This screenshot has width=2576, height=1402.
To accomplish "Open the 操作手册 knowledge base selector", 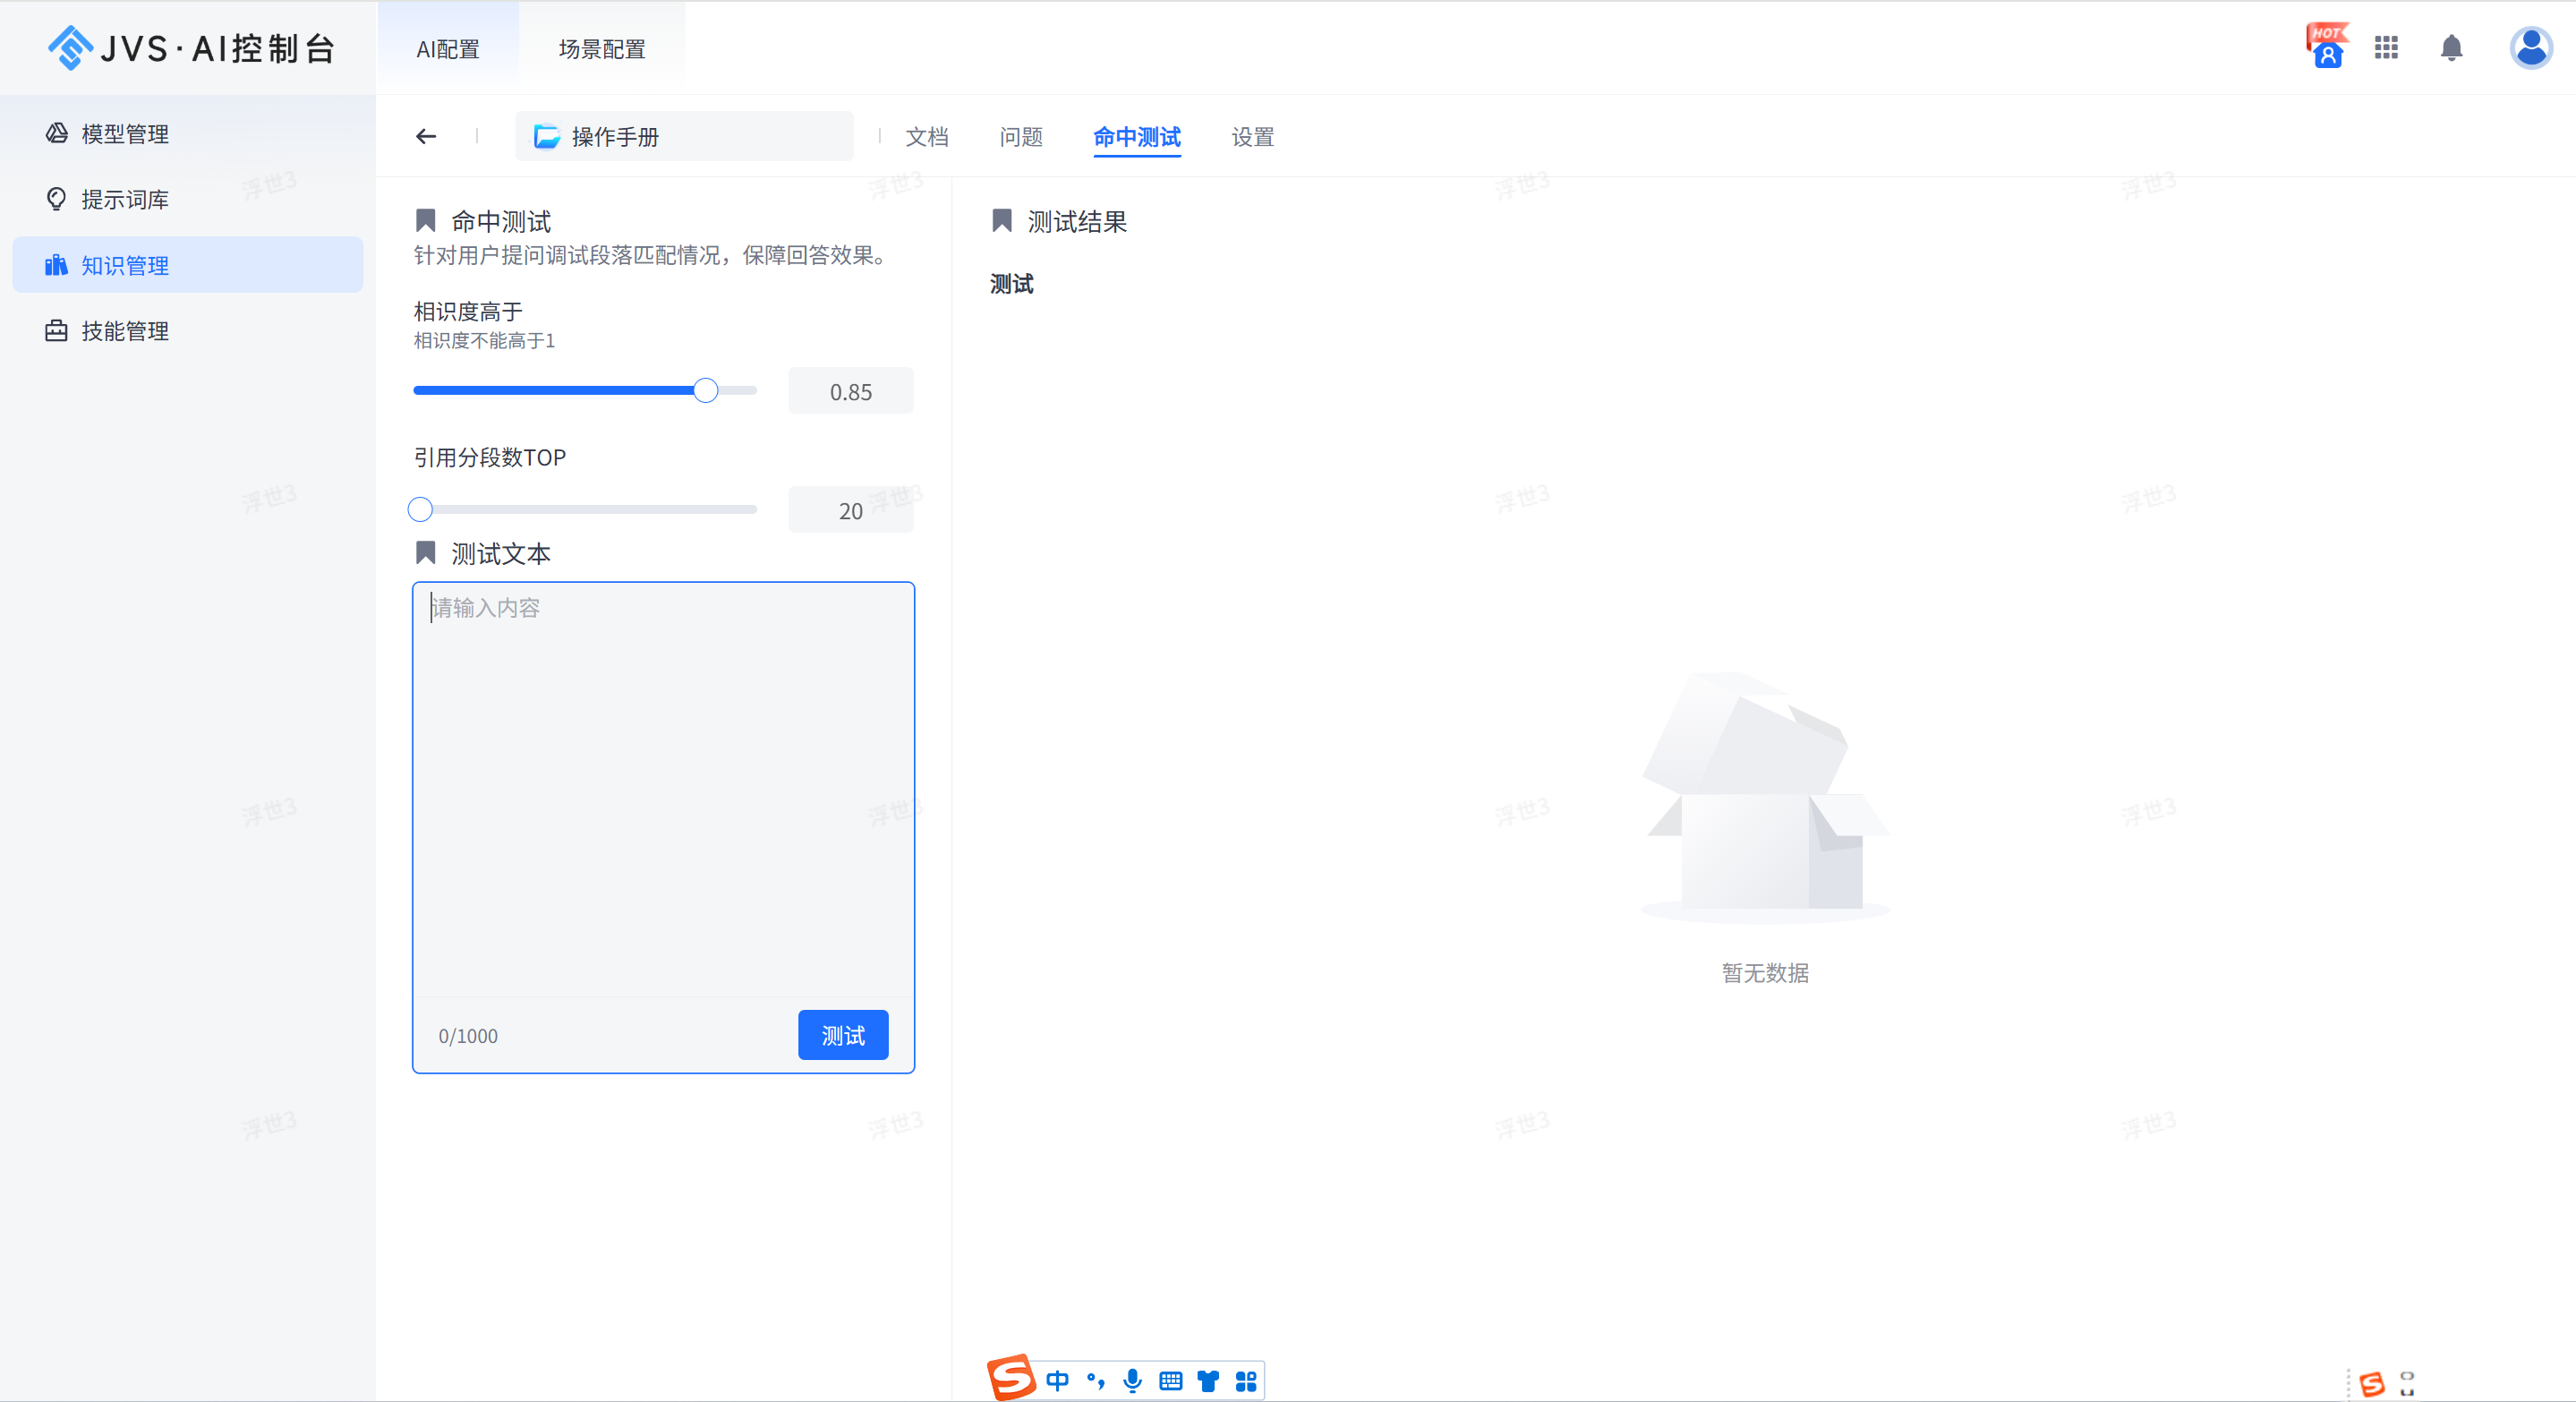I will click(684, 136).
